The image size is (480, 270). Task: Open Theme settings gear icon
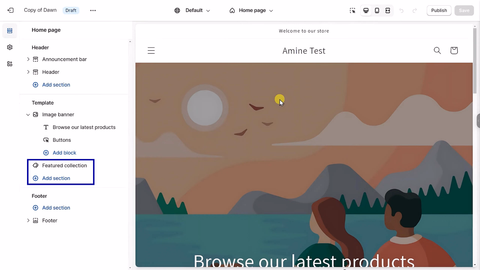(x=10, y=47)
